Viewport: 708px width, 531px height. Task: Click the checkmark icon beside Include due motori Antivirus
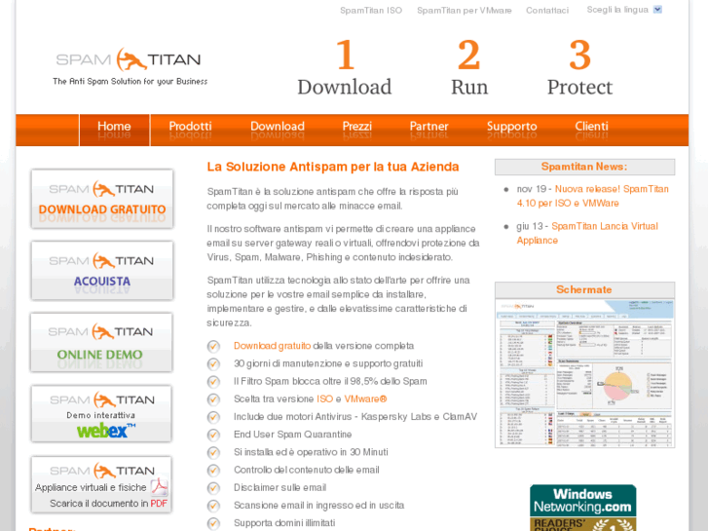(x=213, y=417)
